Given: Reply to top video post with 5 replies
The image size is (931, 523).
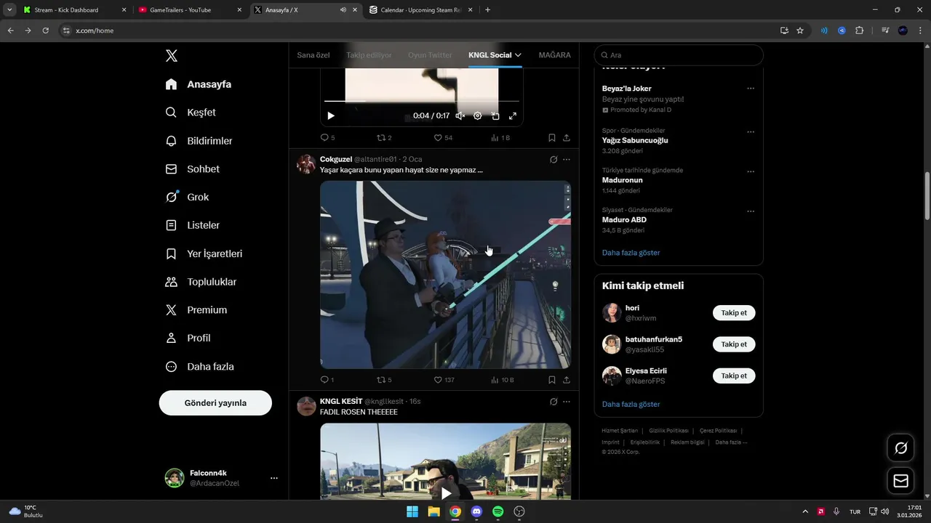Looking at the screenshot, I should coord(327,137).
